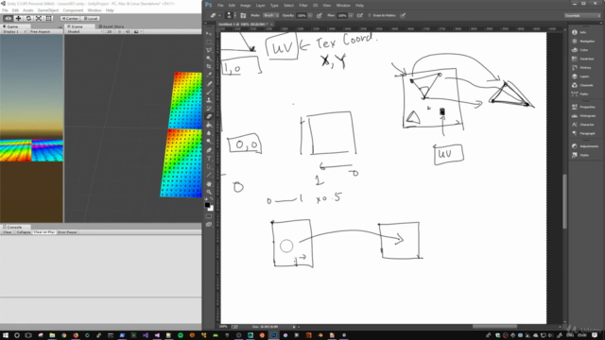Select the Dodge tool
Image resolution: width=605 pixels, height=340 pixels.
[209, 142]
